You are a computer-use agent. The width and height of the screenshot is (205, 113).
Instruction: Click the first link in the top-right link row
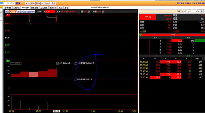(x=181, y=3)
